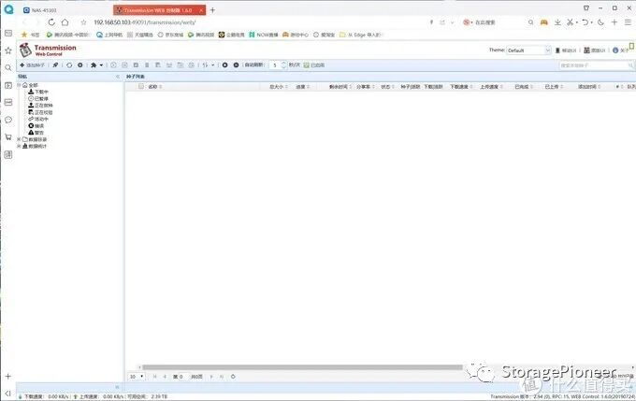Click the next page pagination icon
The height and width of the screenshot is (401, 636).
tap(211, 377)
